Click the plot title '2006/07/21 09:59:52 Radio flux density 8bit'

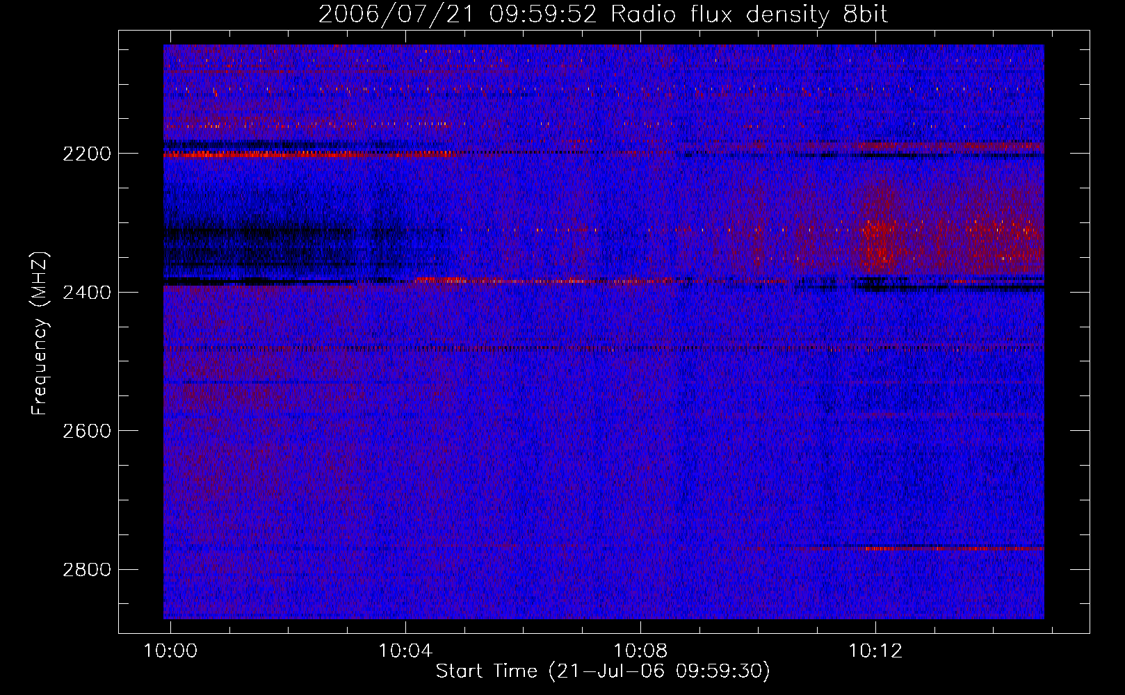tap(603, 15)
